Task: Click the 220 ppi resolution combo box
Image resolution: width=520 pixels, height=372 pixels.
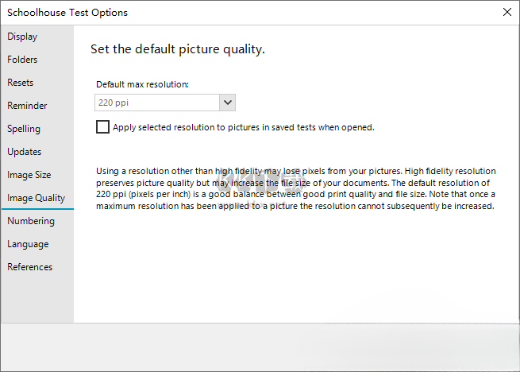Action: pyautogui.click(x=156, y=103)
